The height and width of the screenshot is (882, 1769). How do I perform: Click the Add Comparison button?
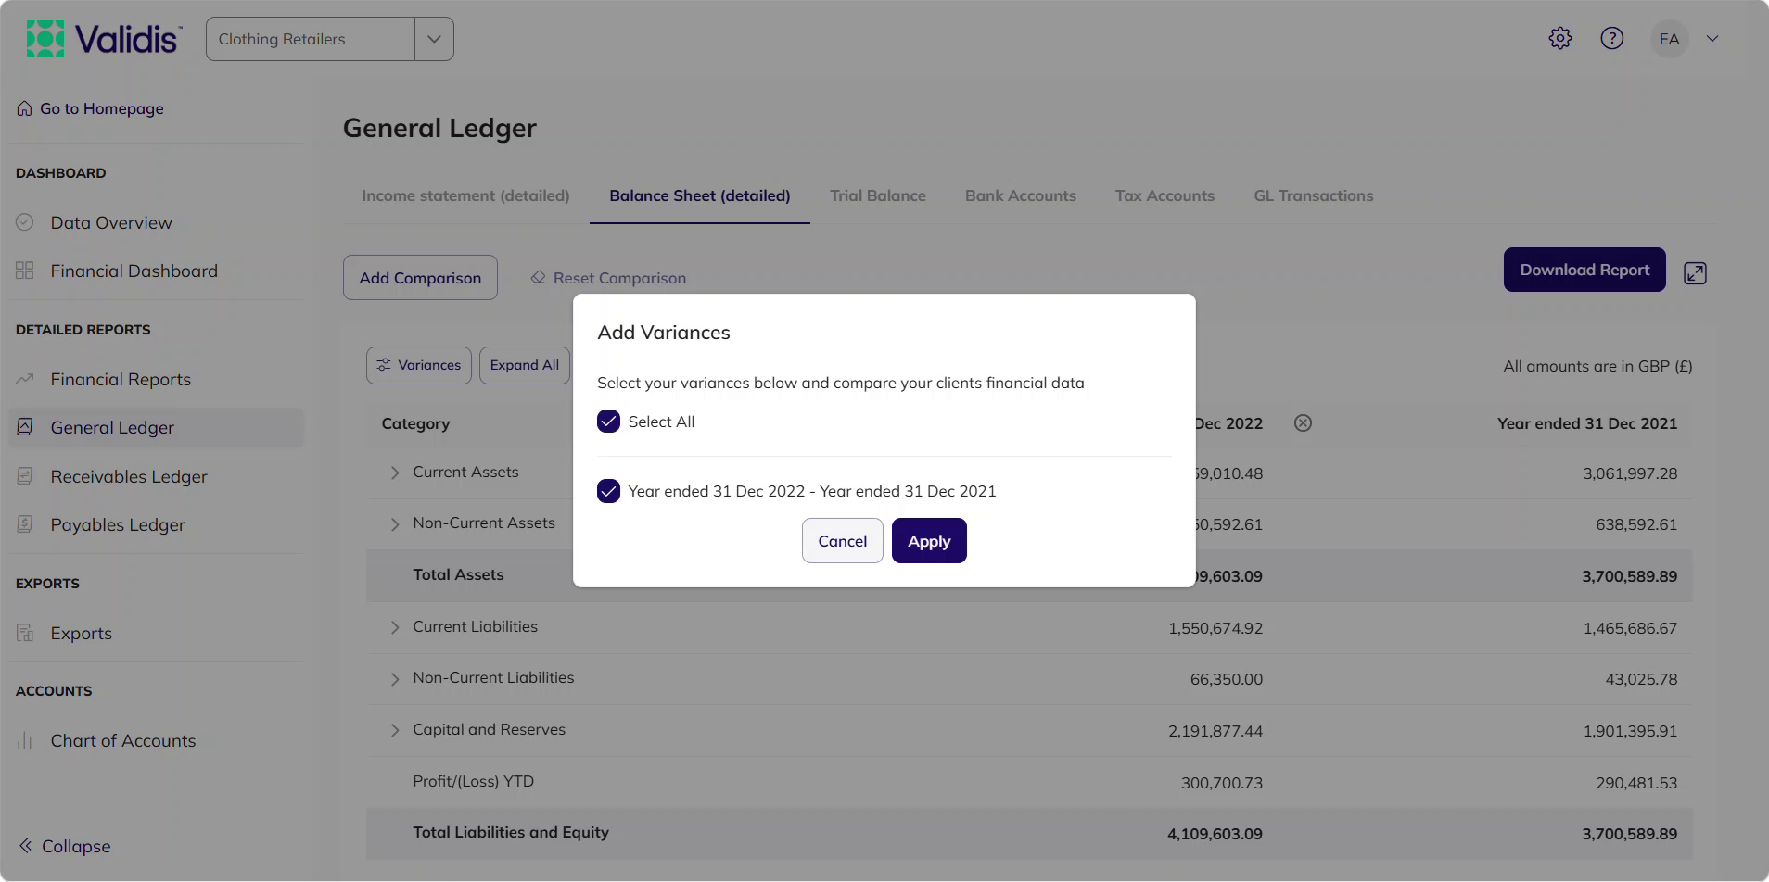click(x=420, y=277)
